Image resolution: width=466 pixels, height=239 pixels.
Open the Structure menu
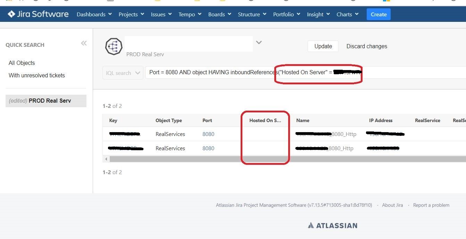coord(252,14)
